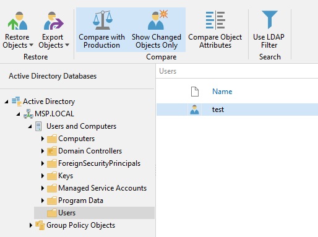Collapse the MSP.LOCAL domain node
Screen dimensions: 318x237
19,114
